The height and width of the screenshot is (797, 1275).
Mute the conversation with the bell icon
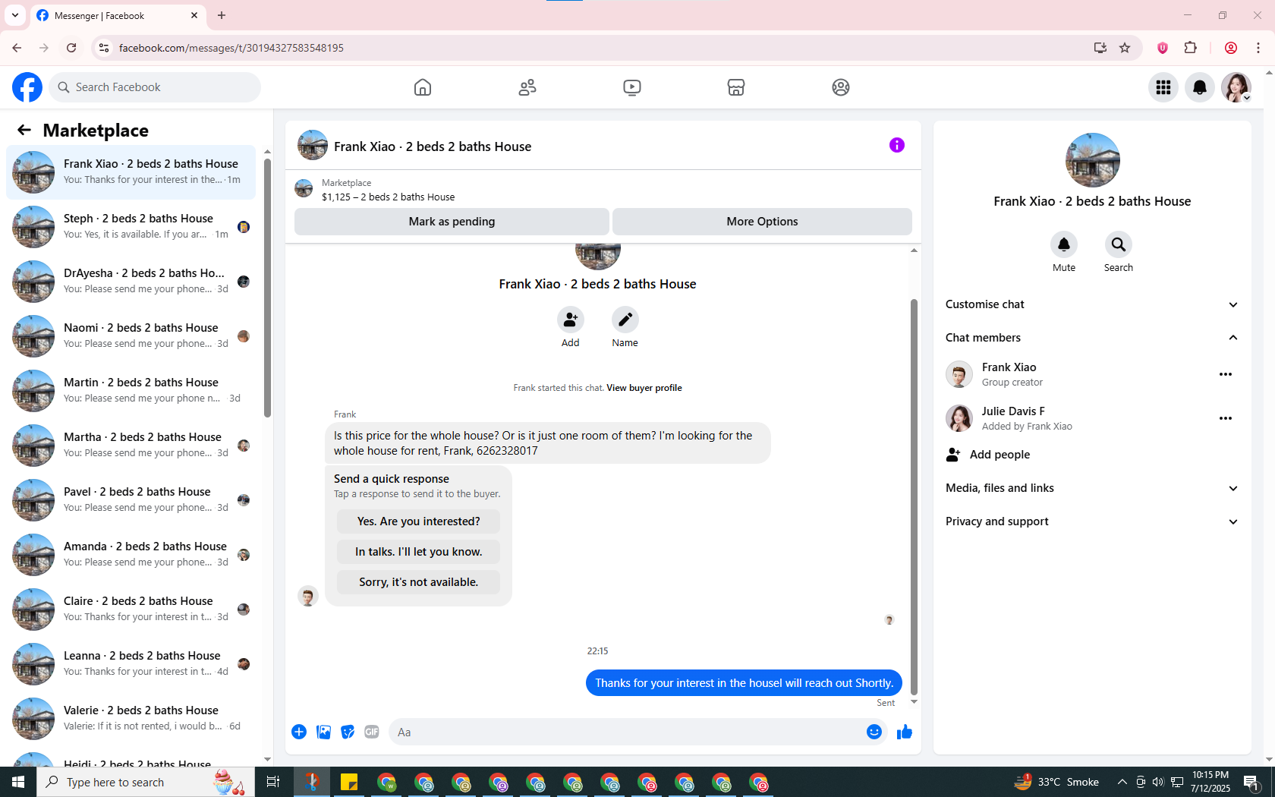(1064, 244)
